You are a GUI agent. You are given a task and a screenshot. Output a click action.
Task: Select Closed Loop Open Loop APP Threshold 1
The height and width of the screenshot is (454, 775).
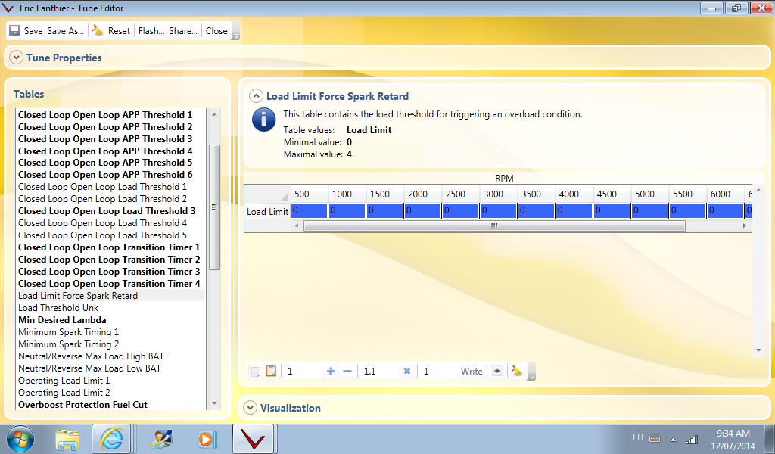click(105, 114)
